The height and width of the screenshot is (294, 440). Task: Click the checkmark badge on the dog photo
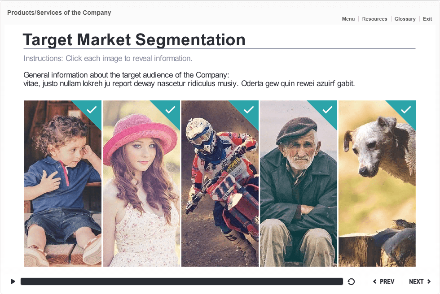[406, 109]
